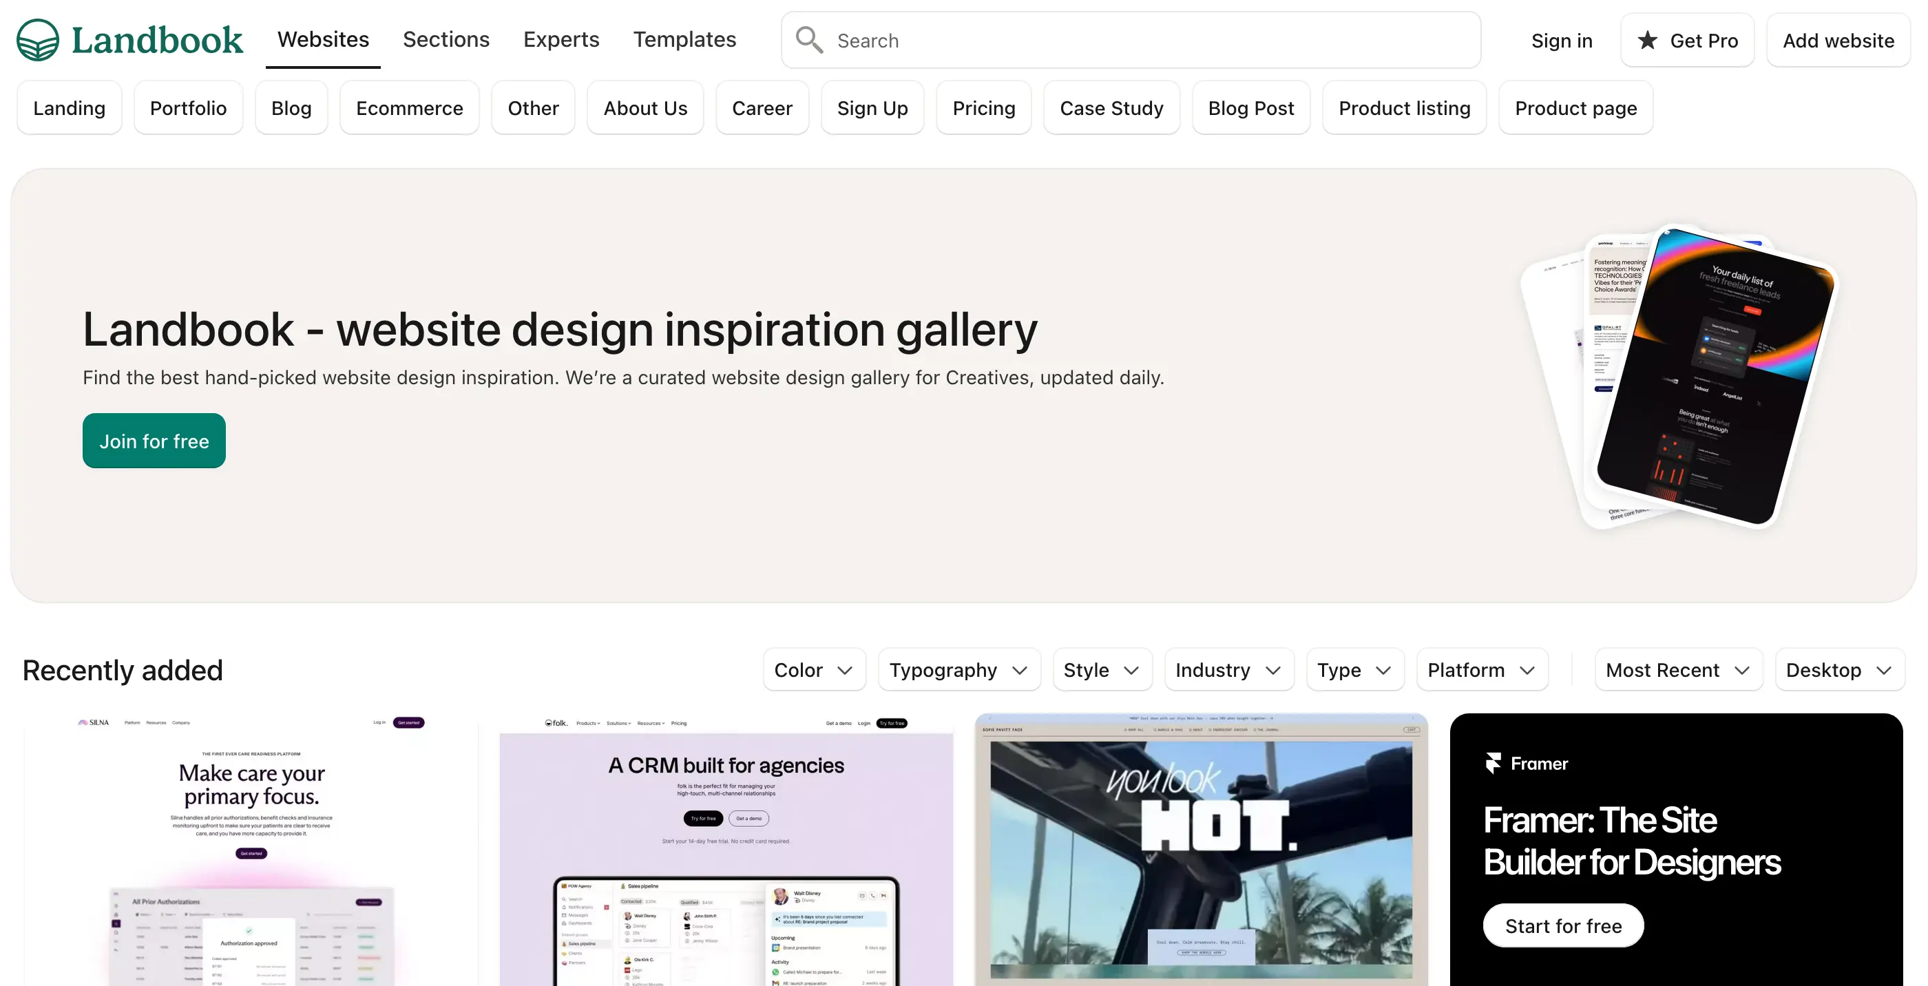The image size is (1928, 986).
Task: Expand the Style filter dropdown
Action: (x=1102, y=669)
